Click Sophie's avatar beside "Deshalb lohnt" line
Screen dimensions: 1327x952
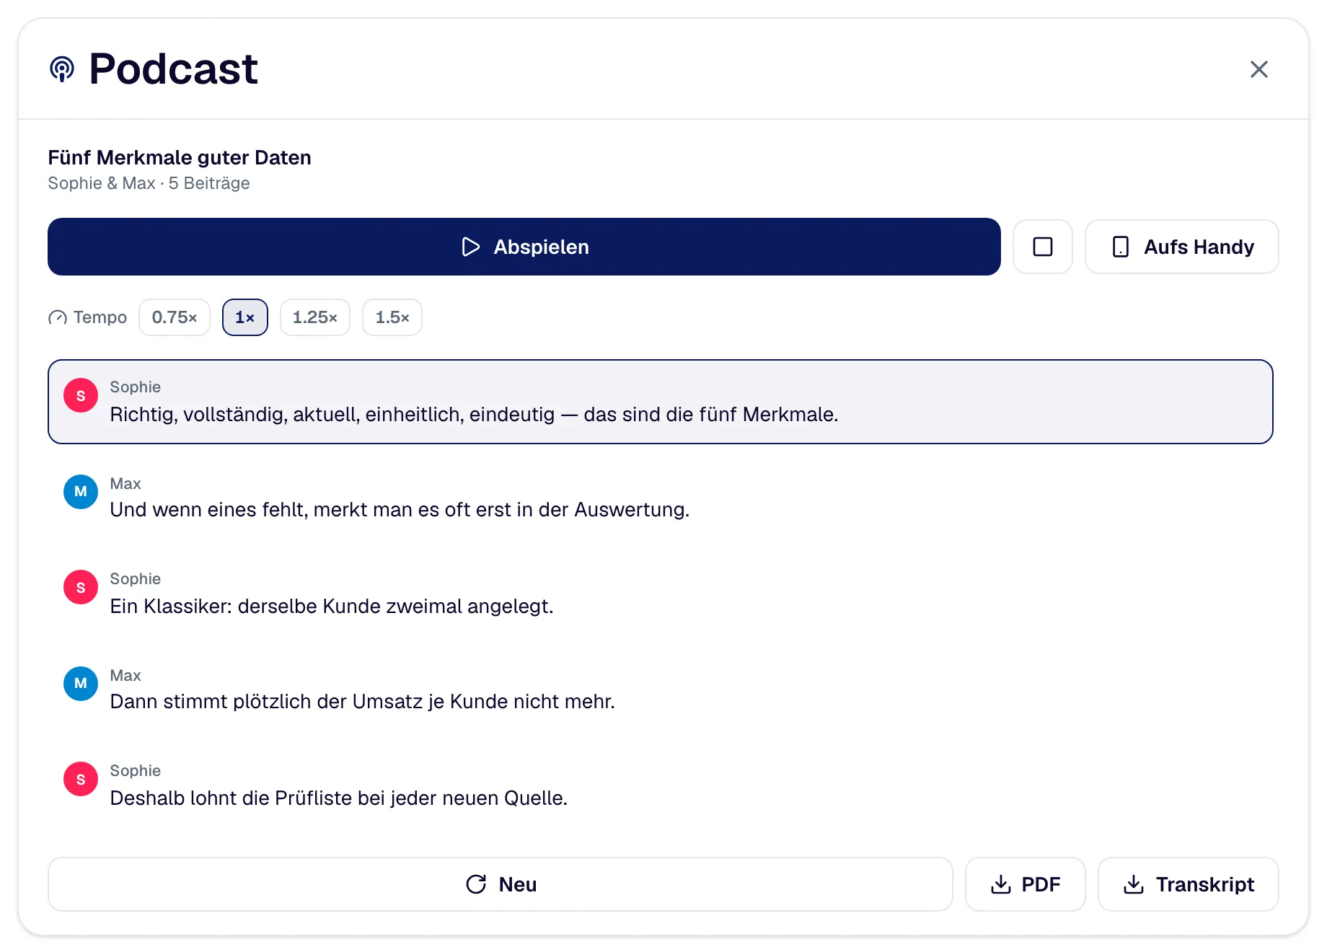pyautogui.click(x=81, y=779)
